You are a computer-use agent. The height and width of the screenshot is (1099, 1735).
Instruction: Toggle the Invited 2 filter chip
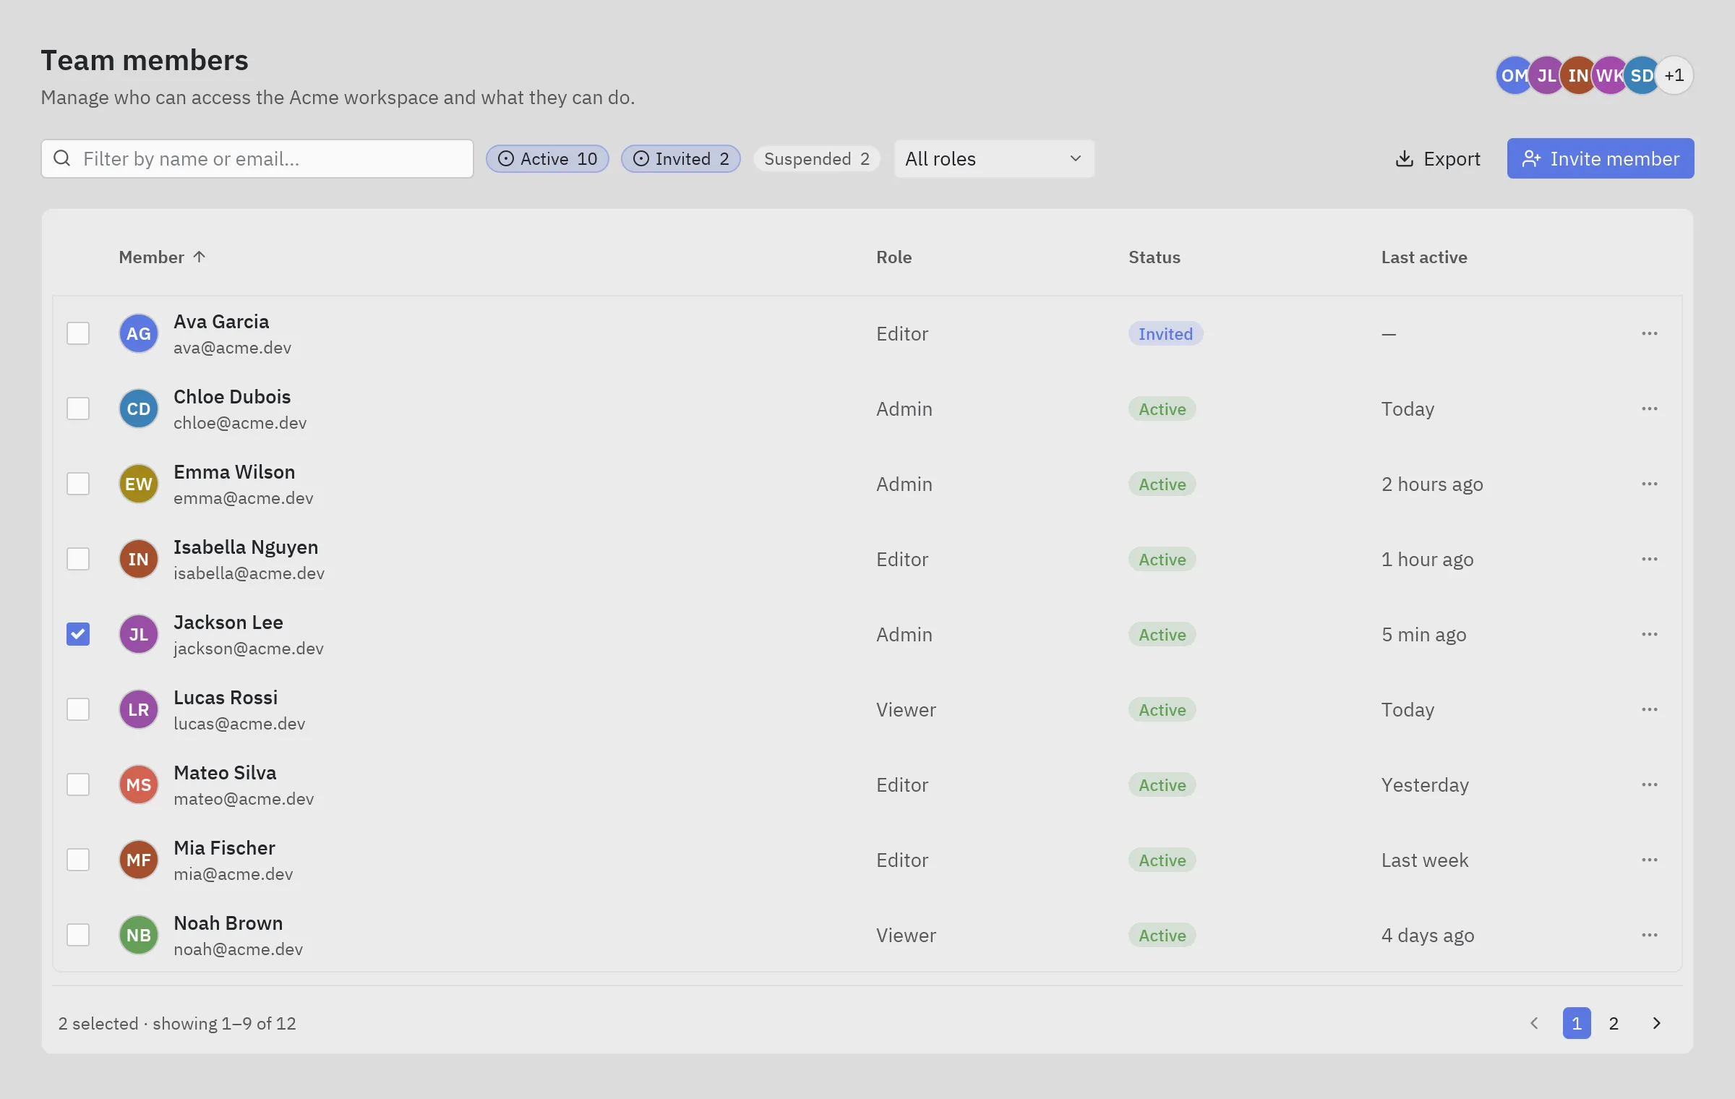point(680,158)
